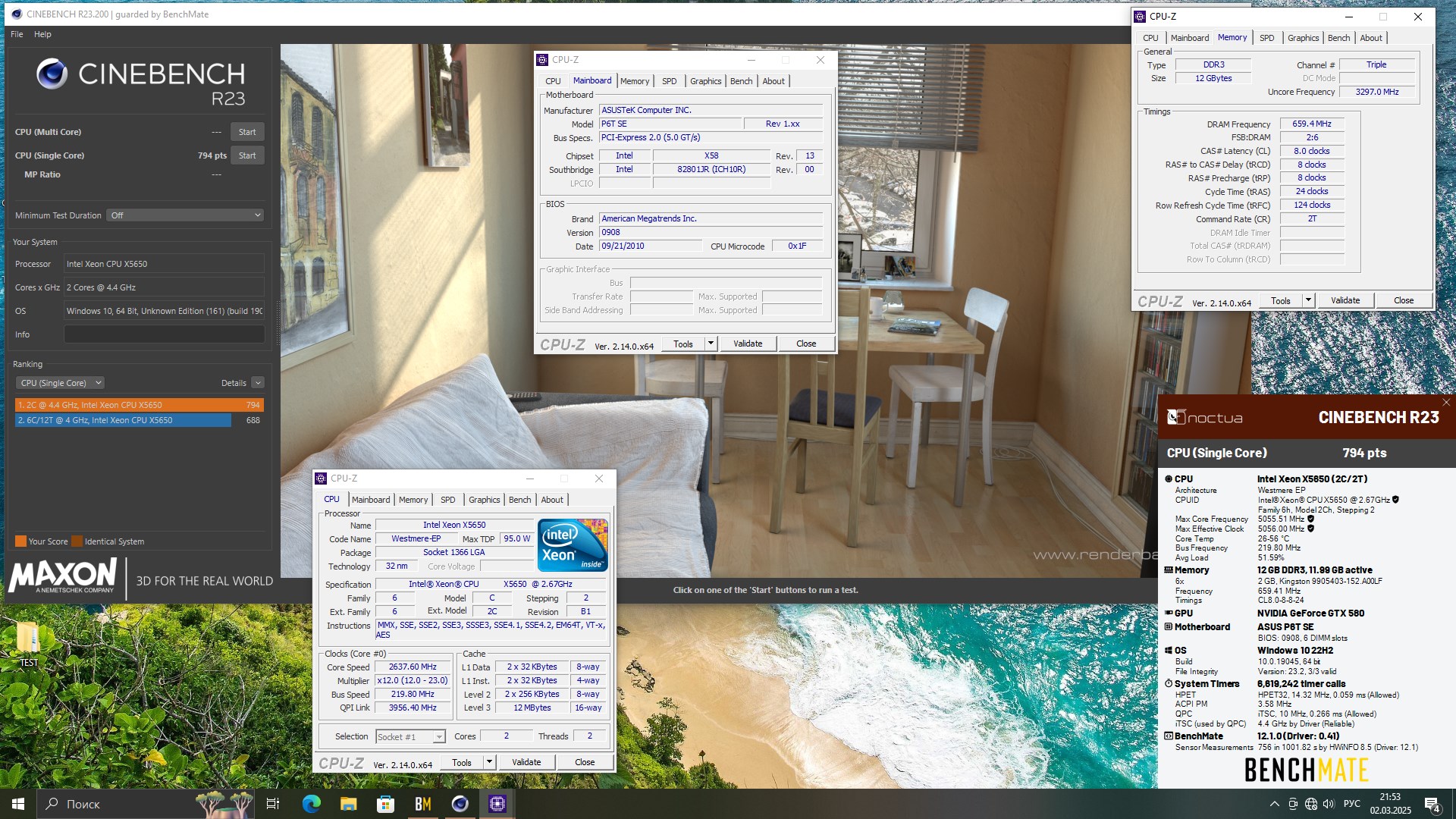Open SPD tab in the CPU tab CPU-Z window
This screenshot has height=819, width=1456.
448,500
